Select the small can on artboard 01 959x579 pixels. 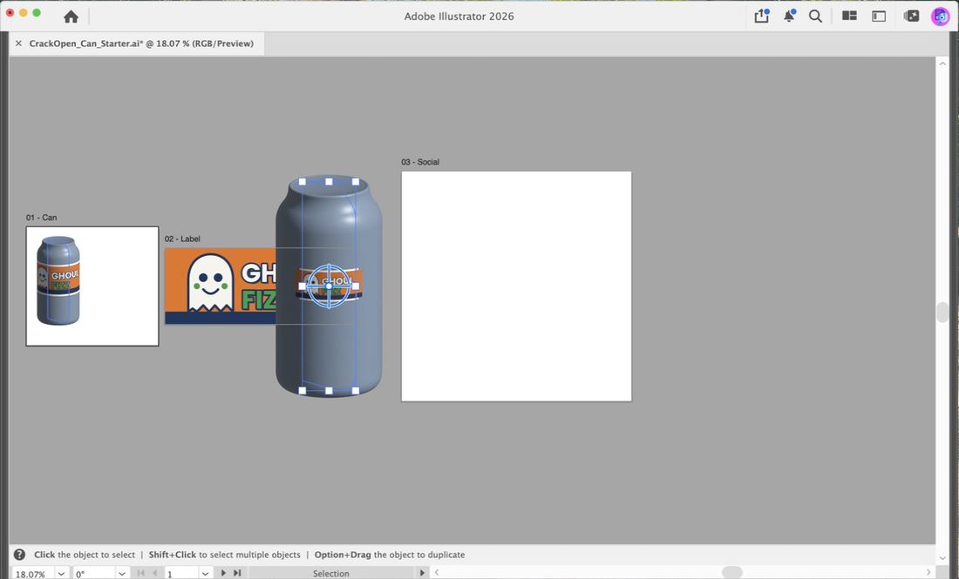tap(58, 280)
